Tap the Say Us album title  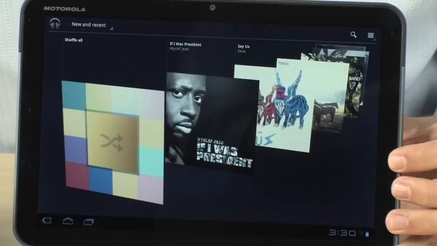244,46
